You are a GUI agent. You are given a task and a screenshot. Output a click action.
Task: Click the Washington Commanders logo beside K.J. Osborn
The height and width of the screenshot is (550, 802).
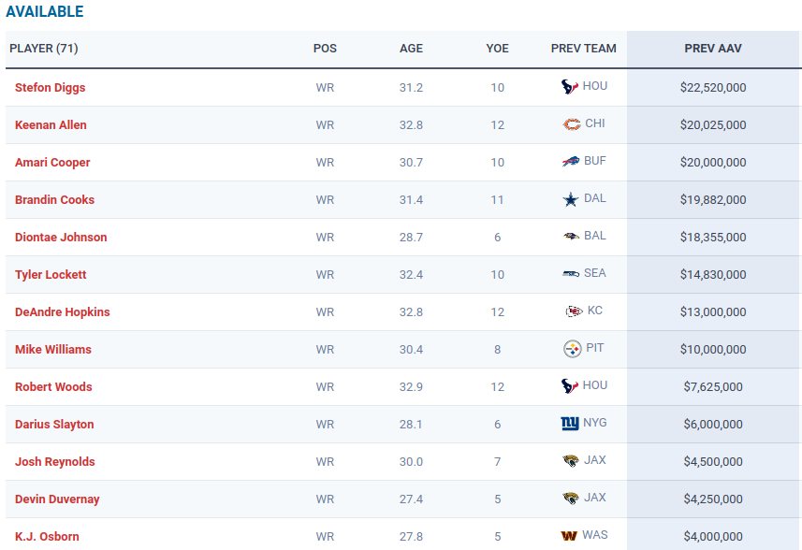pyautogui.click(x=569, y=536)
